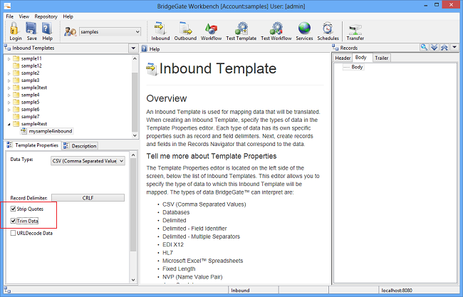Click the sample7 folder icon
Image resolution: width=463 pixels, height=297 pixels.
(x=16, y=117)
